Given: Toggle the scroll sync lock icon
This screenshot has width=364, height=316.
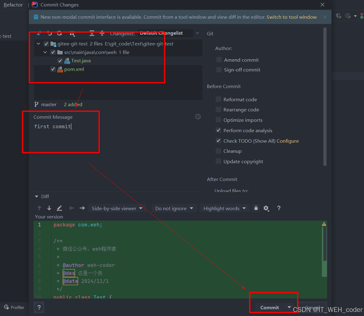Looking at the screenshot, I should tap(256, 208).
